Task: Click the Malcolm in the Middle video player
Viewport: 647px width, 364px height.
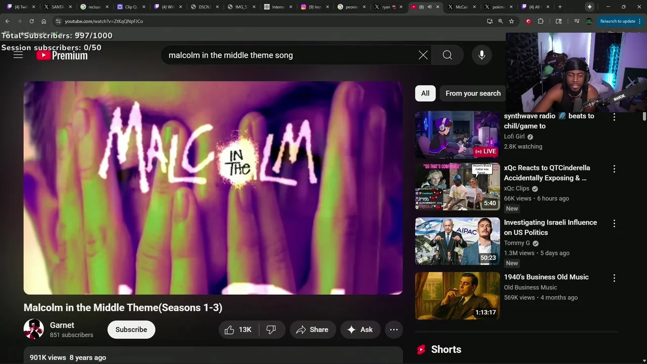Action: 213,188
